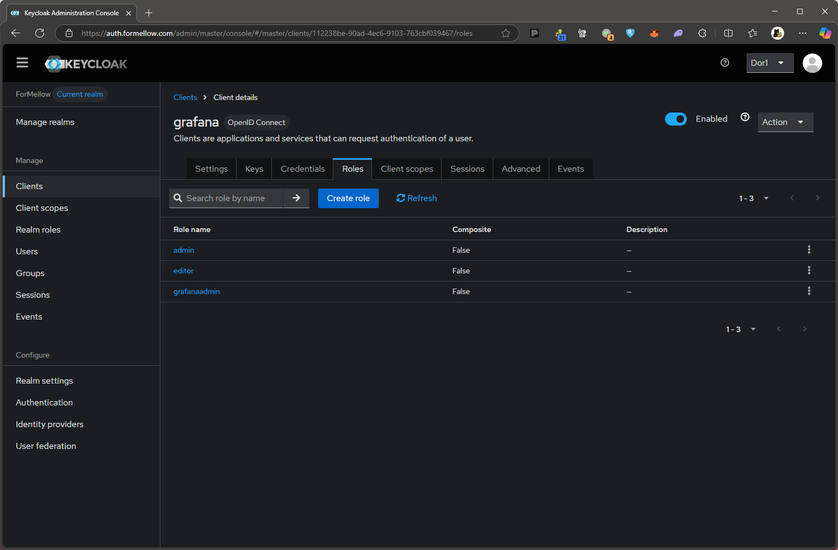Image resolution: width=838 pixels, height=550 pixels.
Task: Click the Keycloak logo
Action: (86, 64)
